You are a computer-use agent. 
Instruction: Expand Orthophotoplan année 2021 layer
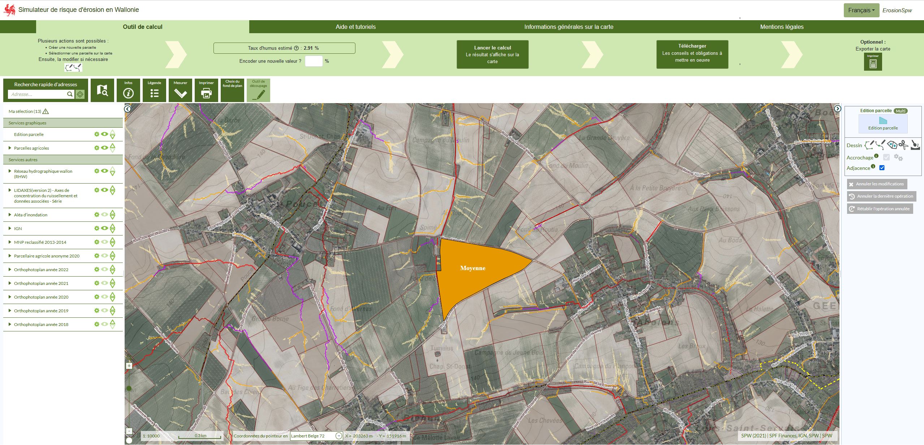10,283
